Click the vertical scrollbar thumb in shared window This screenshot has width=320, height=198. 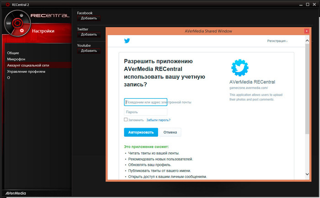point(307,89)
